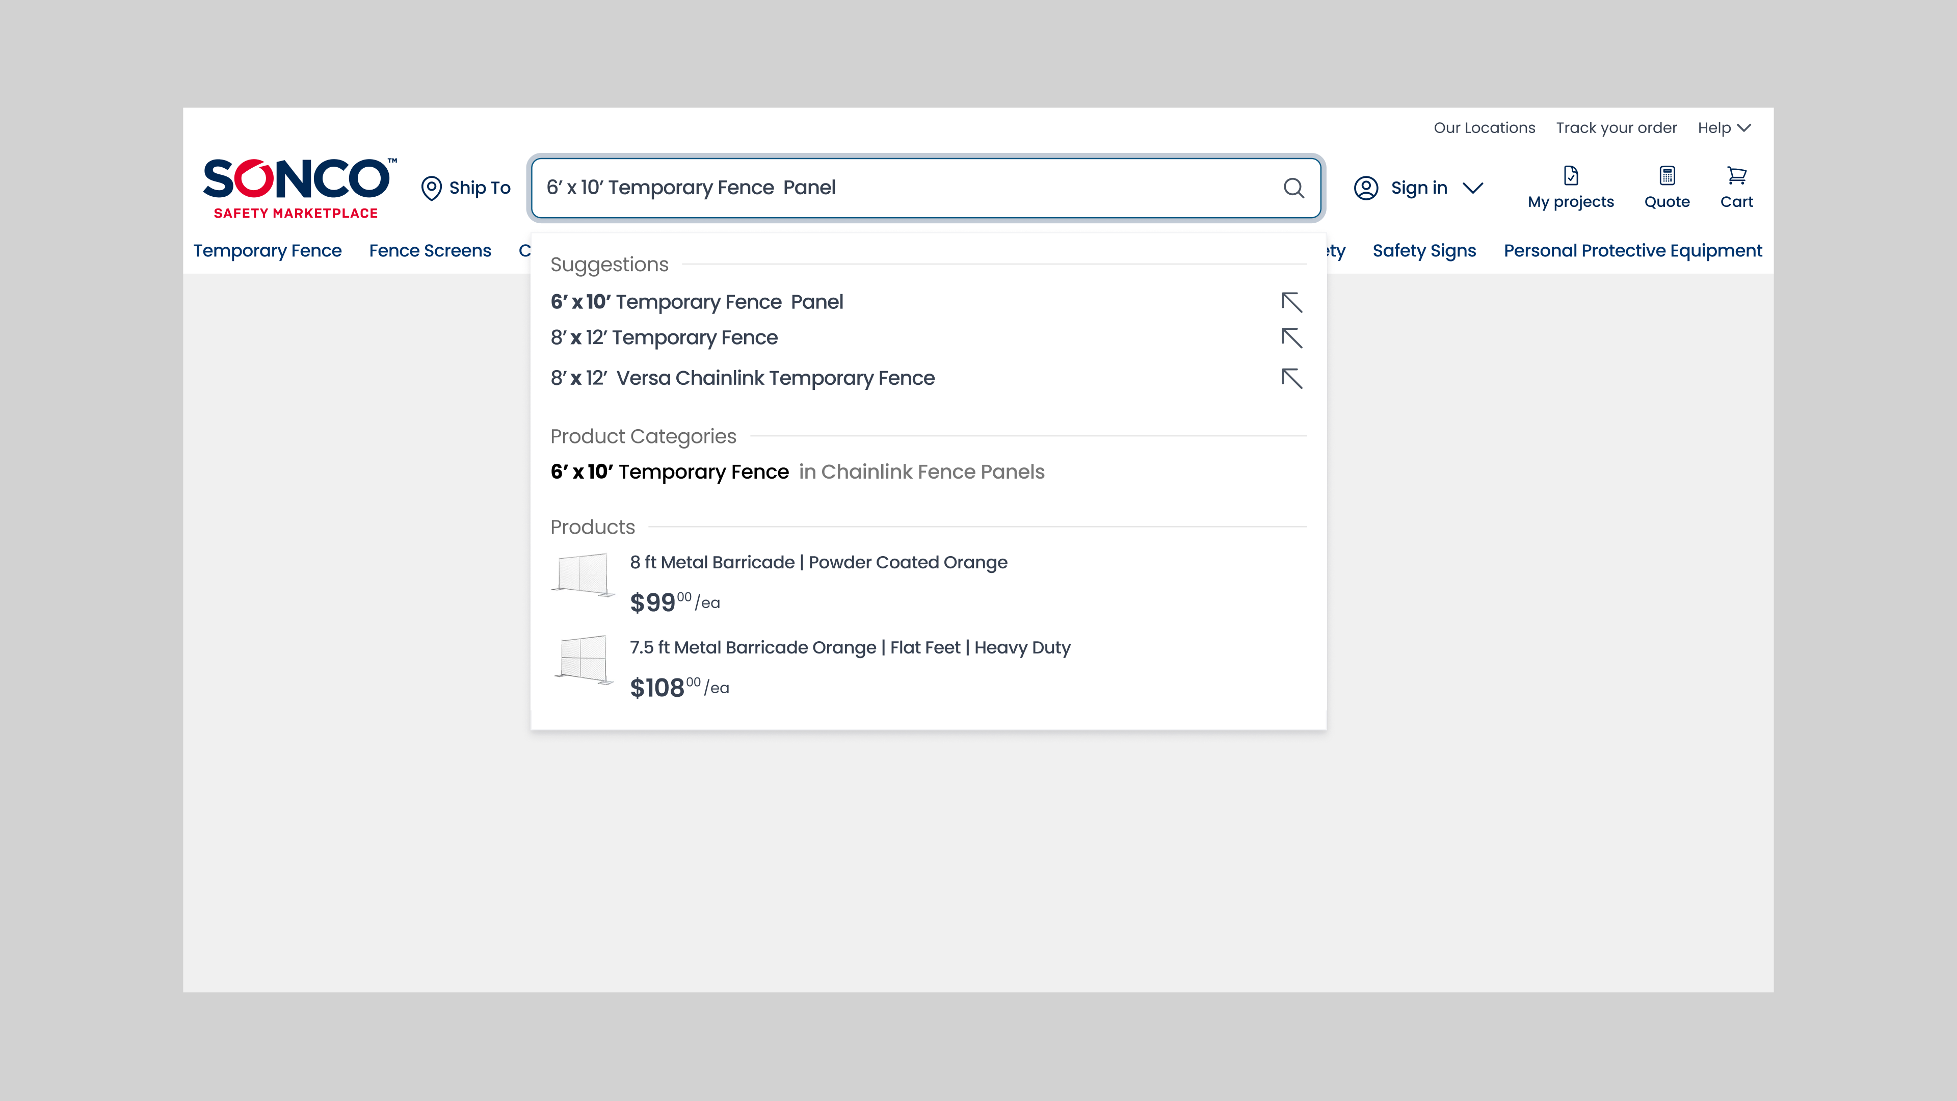Fill arrow for 8' x 12' Temporary Fence suggestion
The image size is (1957, 1101).
pos(1291,338)
